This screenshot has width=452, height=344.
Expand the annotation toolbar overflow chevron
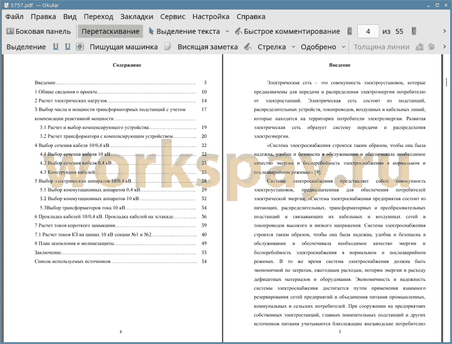click(444, 46)
